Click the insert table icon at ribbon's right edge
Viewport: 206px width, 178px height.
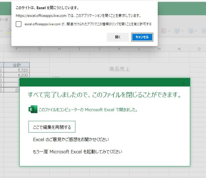pos(204,30)
